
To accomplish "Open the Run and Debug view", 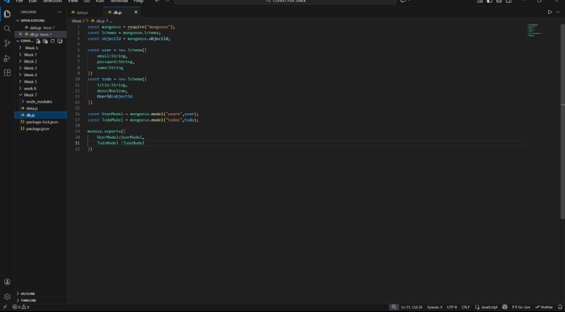I will point(7,58).
